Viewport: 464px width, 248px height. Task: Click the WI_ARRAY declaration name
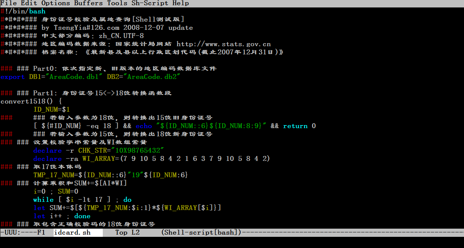click(x=99, y=159)
